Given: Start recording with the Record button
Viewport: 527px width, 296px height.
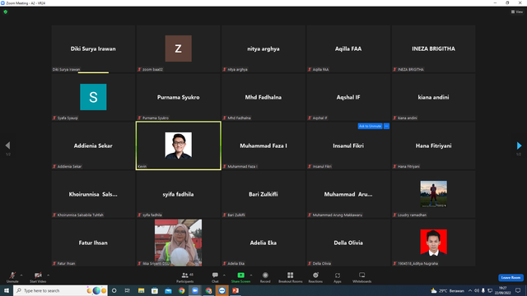Looking at the screenshot, I should click(265, 277).
